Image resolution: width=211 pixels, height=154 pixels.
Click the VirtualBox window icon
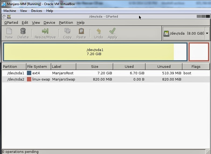(3, 4)
